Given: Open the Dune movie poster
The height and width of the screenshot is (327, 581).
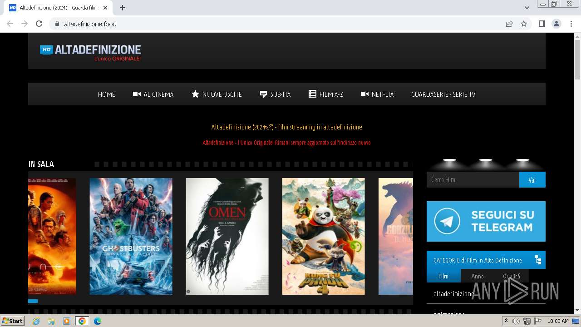Looking at the screenshot, I should pyautogui.click(x=52, y=236).
